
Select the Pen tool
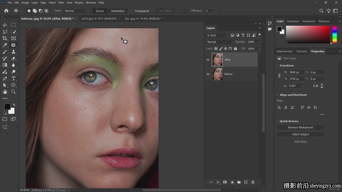(x=5, y=78)
